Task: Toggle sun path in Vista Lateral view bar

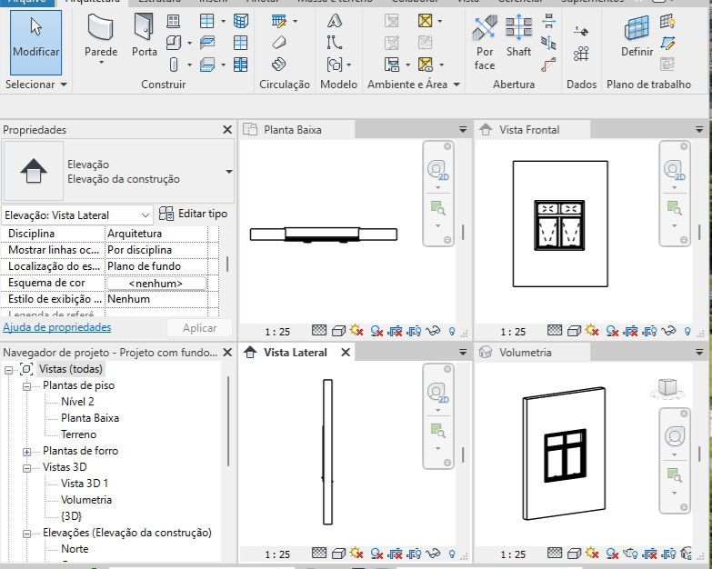Action: (x=356, y=554)
